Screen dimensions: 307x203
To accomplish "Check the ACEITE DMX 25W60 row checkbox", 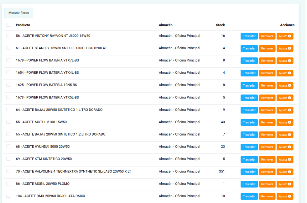I will pyautogui.click(x=8, y=196).
